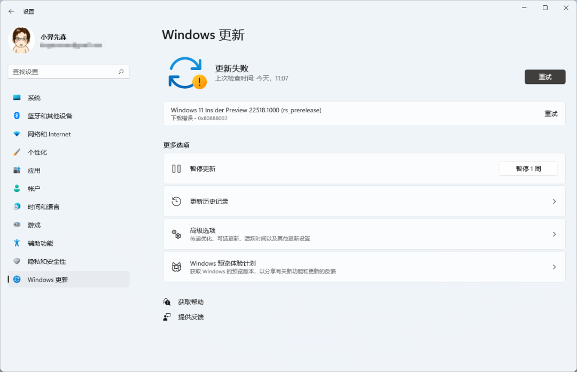Open 辅助功能 settings
Image resolution: width=577 pixels, height=372 pixels.
pyautogui.click(x=68, y=243)
